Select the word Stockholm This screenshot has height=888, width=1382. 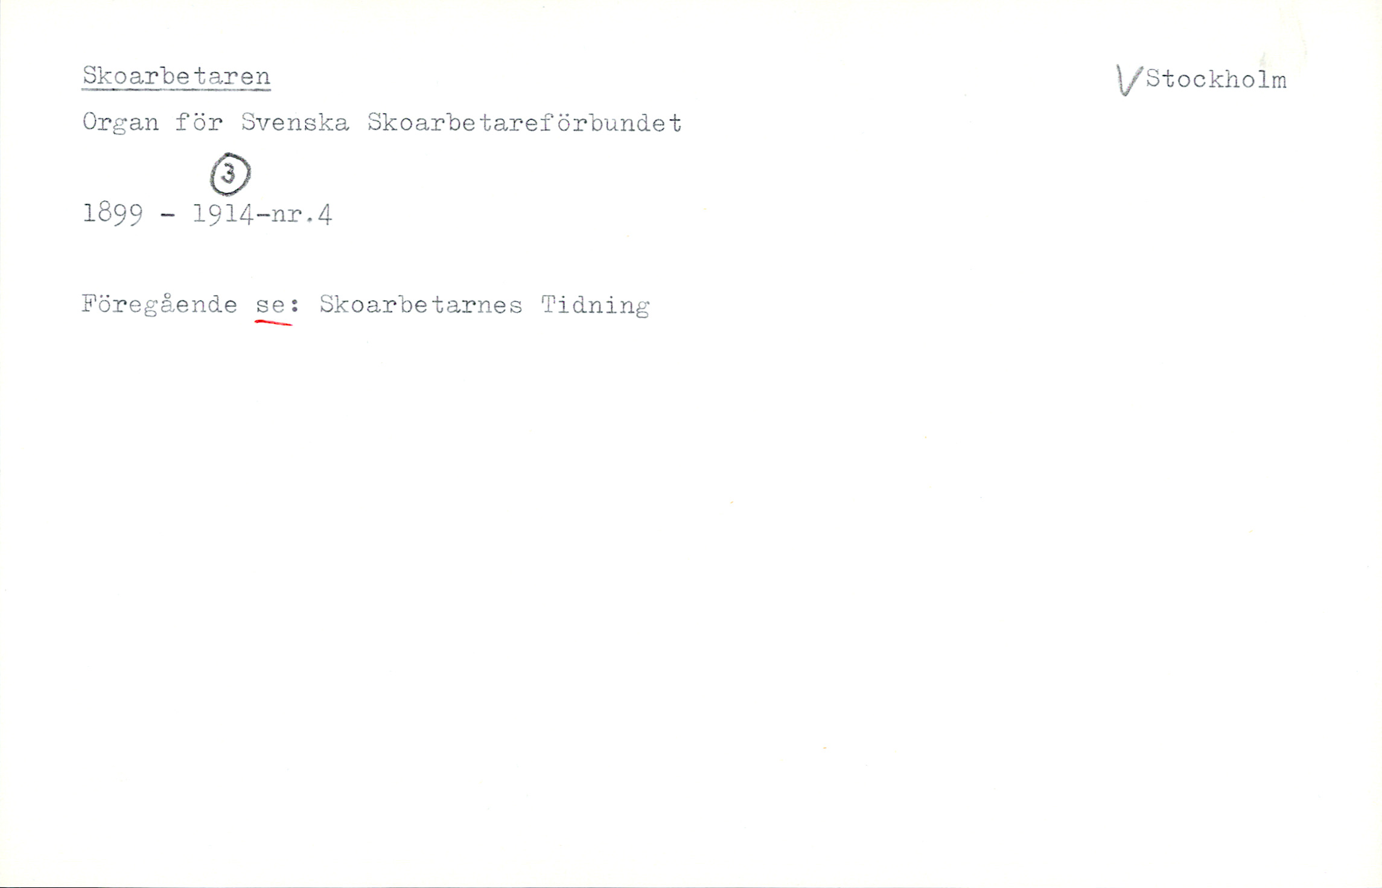point(1216,80)
